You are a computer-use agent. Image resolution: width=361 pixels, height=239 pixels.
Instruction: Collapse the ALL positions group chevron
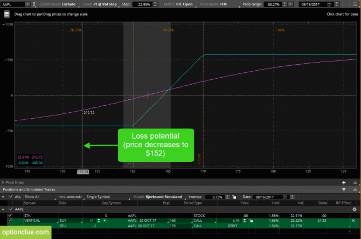[3, 197]
